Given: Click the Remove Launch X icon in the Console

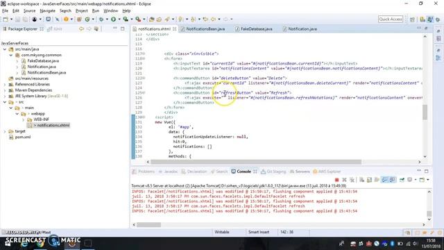Looking at the screenshot, I should click(x=344, y=180).
